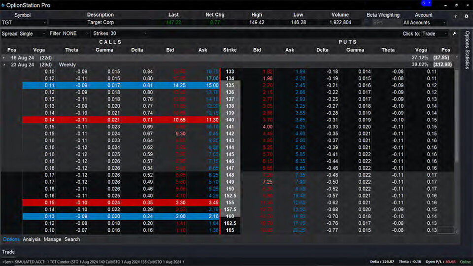Click the Puts Pos column header
Screen dimensions: 473x266
(445, 50)
